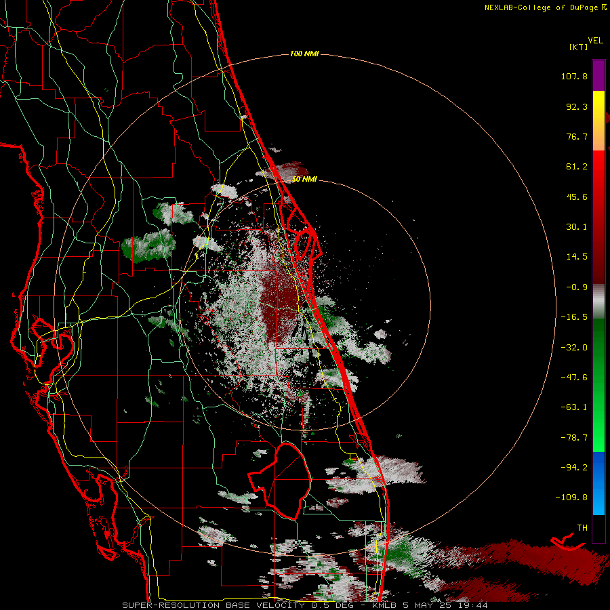Click the Super-Resolution Base Velocity caption
This screenshot has height=610, width=610.
click(x=305, y=605)
